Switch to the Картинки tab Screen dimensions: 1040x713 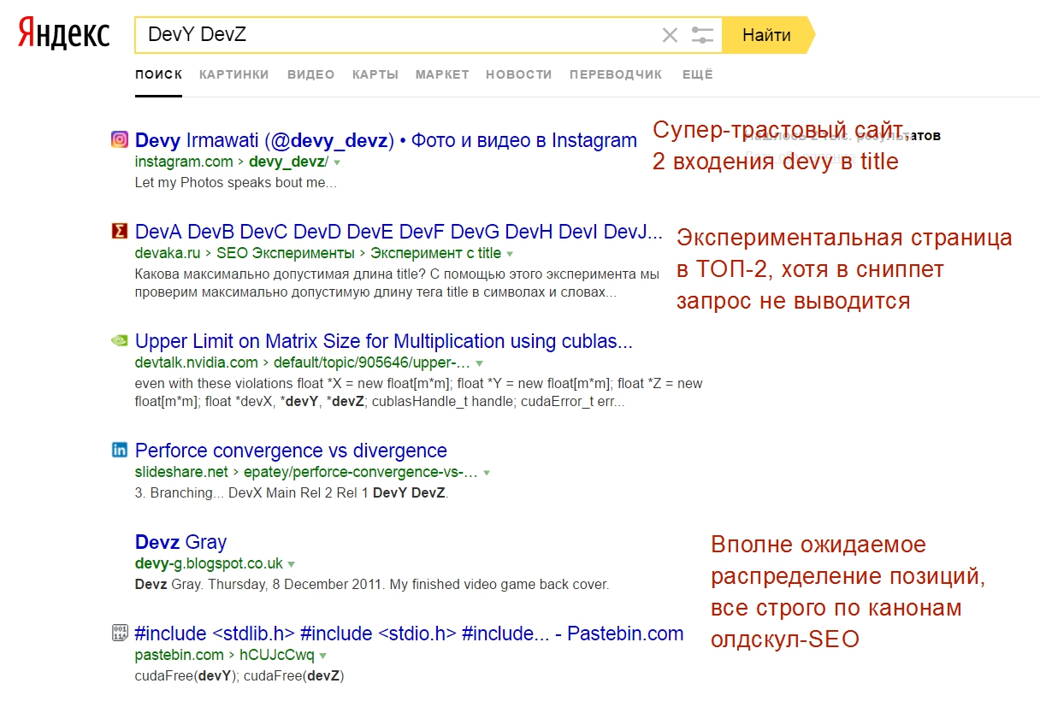[x=233, y=74]
